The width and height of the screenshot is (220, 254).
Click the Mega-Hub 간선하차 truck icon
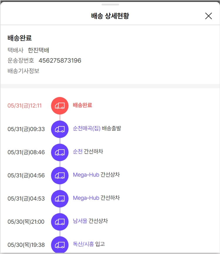coord(60,199)
